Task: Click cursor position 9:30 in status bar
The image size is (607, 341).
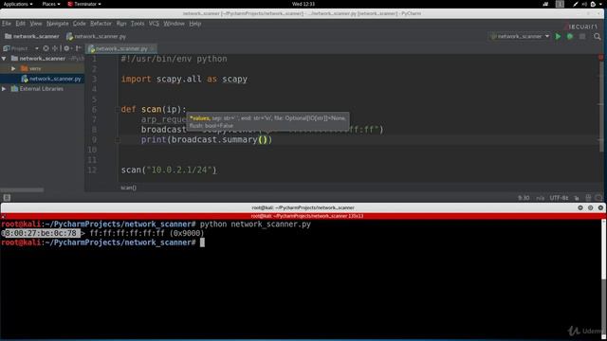Action: point(524,198)
